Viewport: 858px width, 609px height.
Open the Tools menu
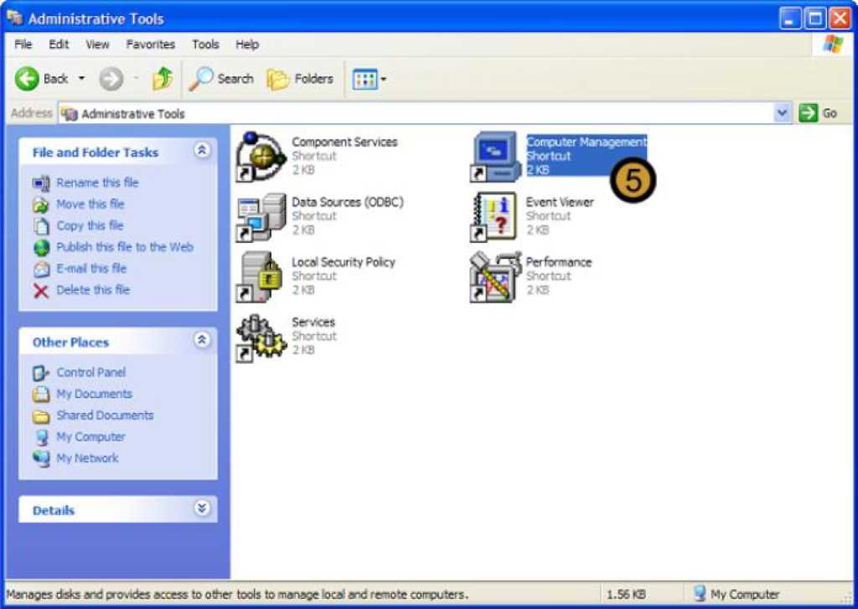coord(205,44)
